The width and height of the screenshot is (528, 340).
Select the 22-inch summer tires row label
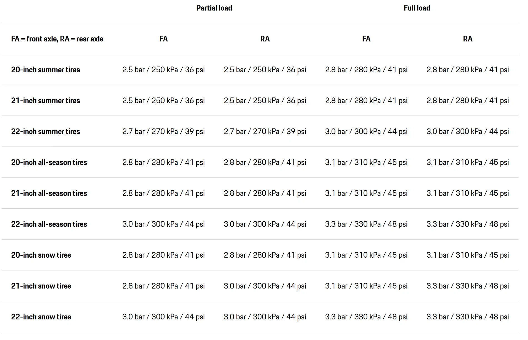46,132
